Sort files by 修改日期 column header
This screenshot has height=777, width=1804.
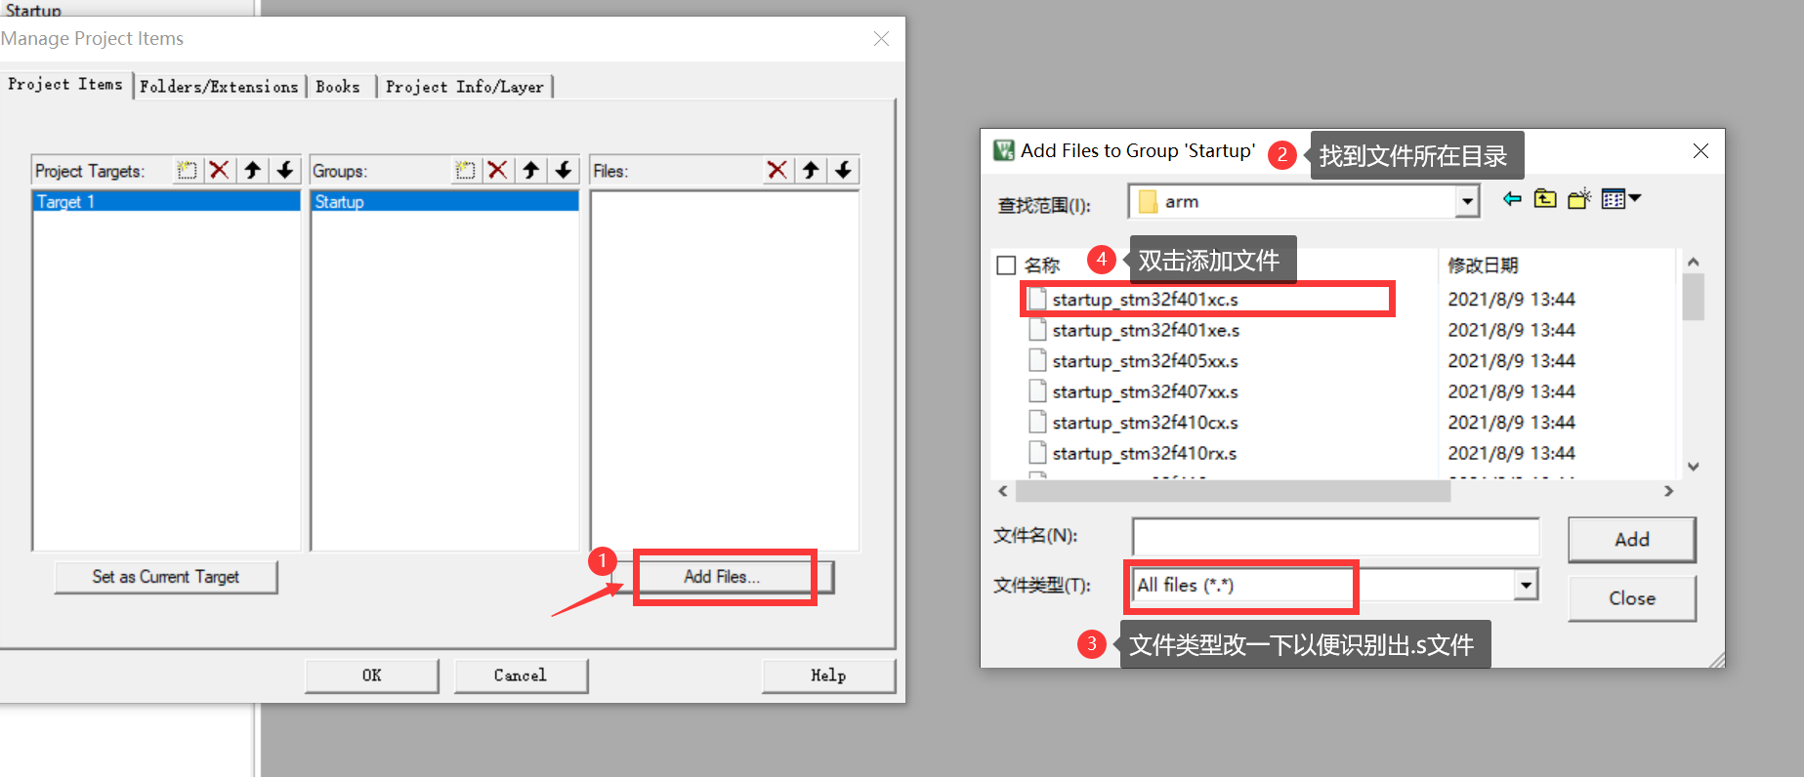point(1483,266)
